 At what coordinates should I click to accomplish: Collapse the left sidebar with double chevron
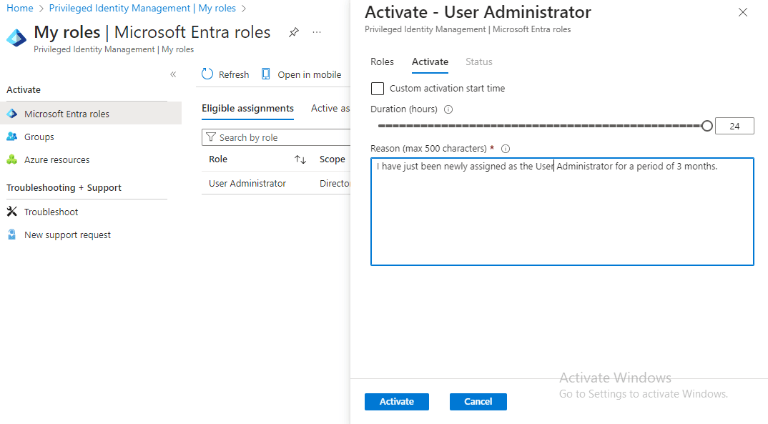173,74
